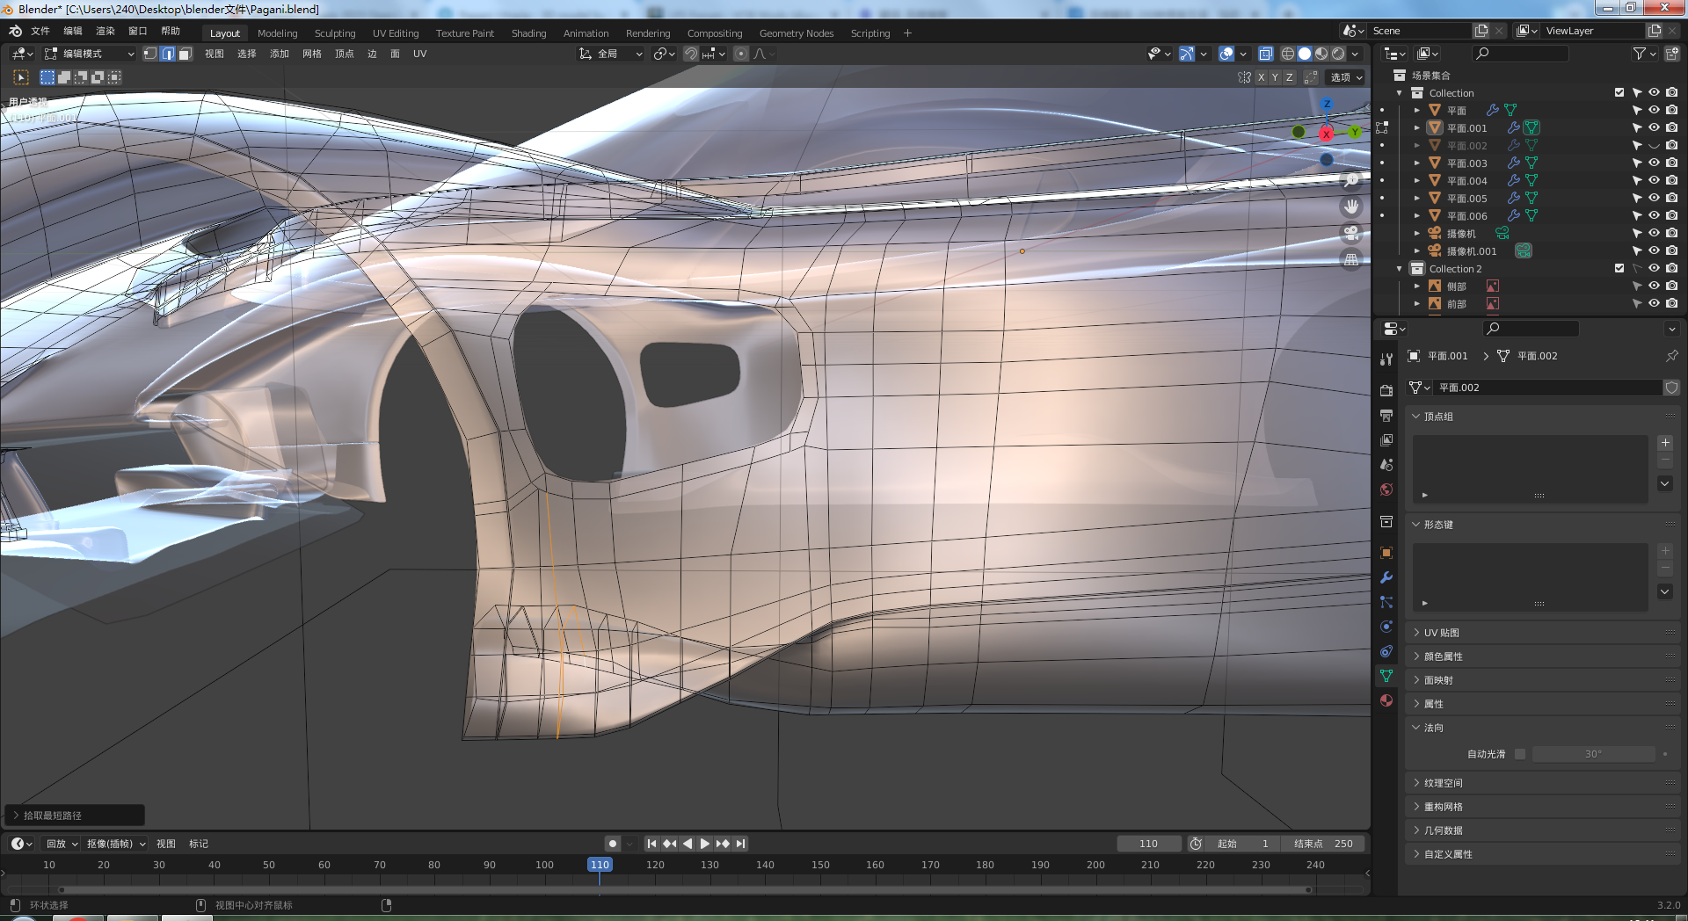Collapse the Collection tree in outliner
Screen dimensions: 1688x921
[x=1400, y=93]
